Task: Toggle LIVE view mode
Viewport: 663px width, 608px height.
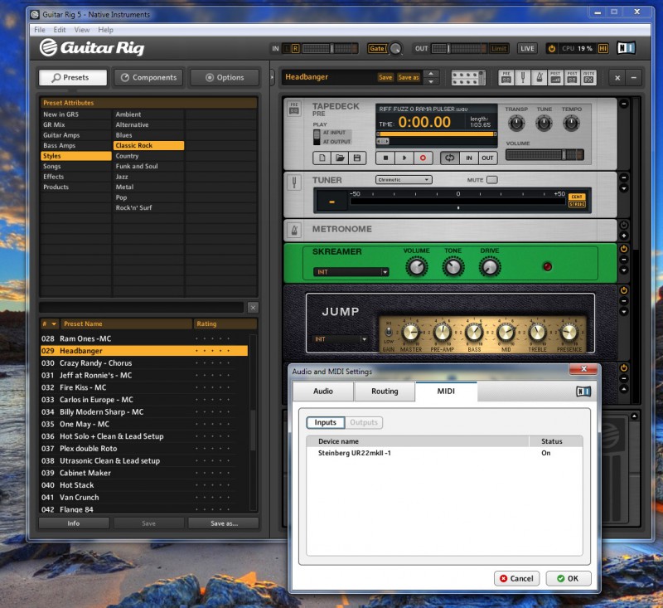Action: click(527, 48)
